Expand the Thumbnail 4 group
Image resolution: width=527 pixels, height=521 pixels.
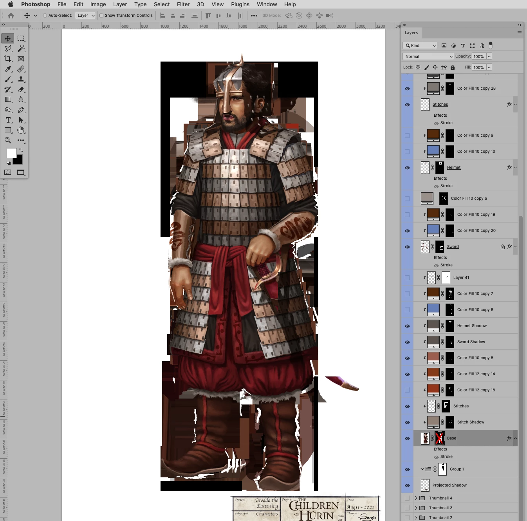click(x=416, y=498)
